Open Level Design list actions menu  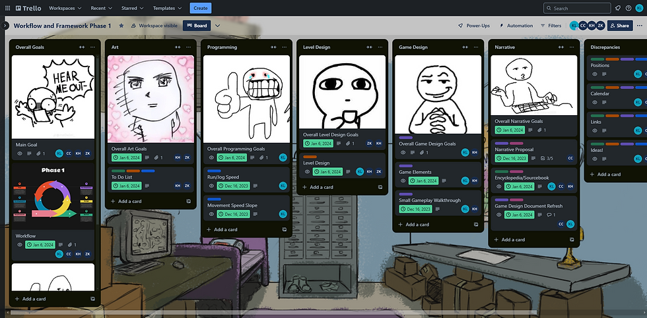click(380, 47)
